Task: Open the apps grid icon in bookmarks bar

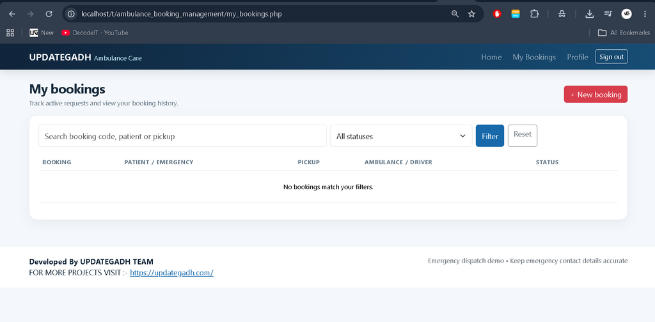Action: coord(10,33)
